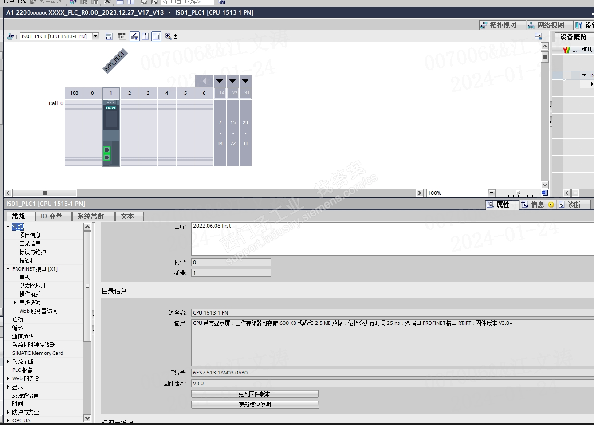The height and width of the screenshot is (425, 594).
Task: Click the device view horizontal scroll right arrow
Action: pyautogui.click(x=420, y=193)
